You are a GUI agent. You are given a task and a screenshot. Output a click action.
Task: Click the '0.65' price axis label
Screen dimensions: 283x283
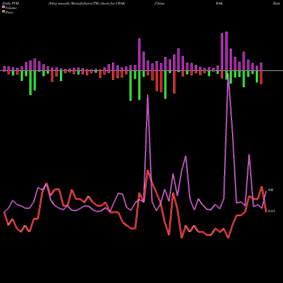coord(272,211)
